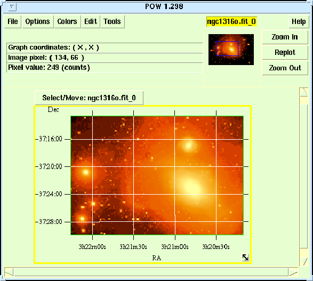Click the horizontal scrollbar right arrow
Viewport: 313px width, 281px height.
(293, 272)
